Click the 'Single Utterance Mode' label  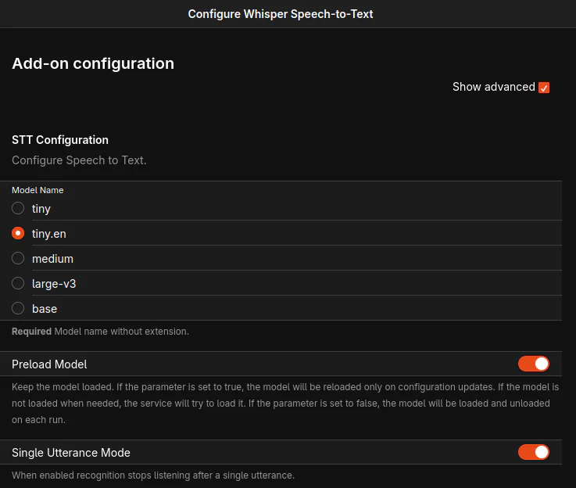click(71, 453)
